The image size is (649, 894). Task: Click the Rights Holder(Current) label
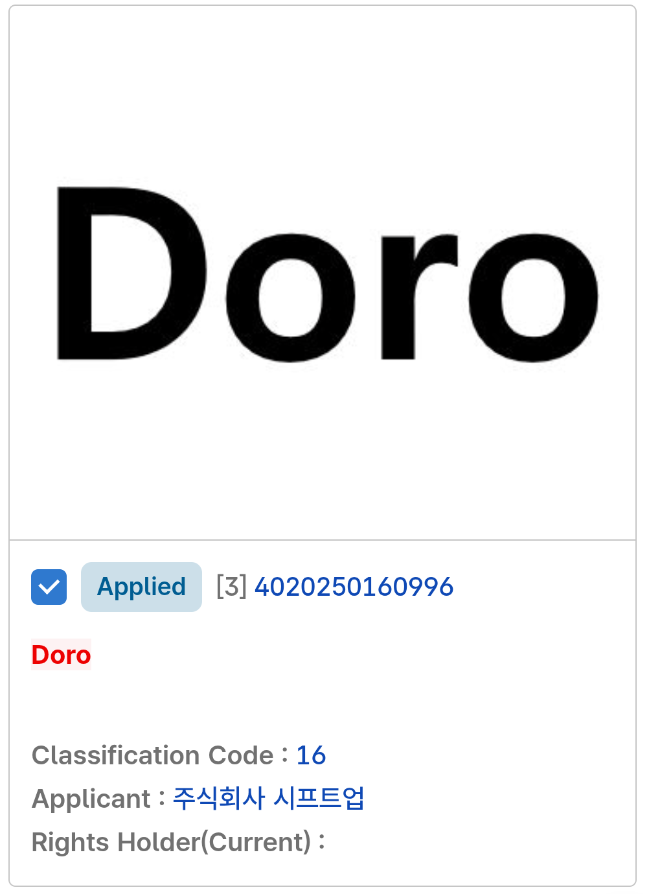(x=172, y=842)
